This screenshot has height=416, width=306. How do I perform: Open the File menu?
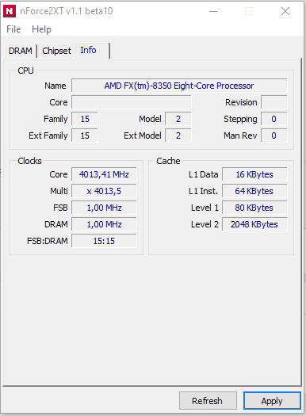[x=13, y=29]
